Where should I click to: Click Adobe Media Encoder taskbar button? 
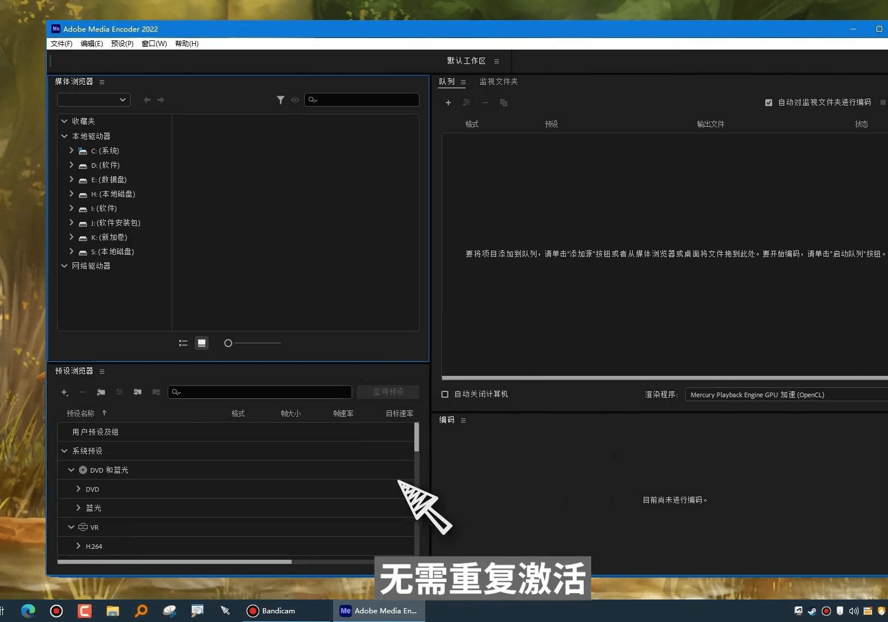(x=379, y=610)
